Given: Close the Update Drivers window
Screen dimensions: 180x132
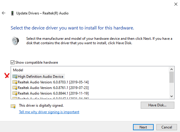Looking at the screenshot, I should (x=176, y=4).
